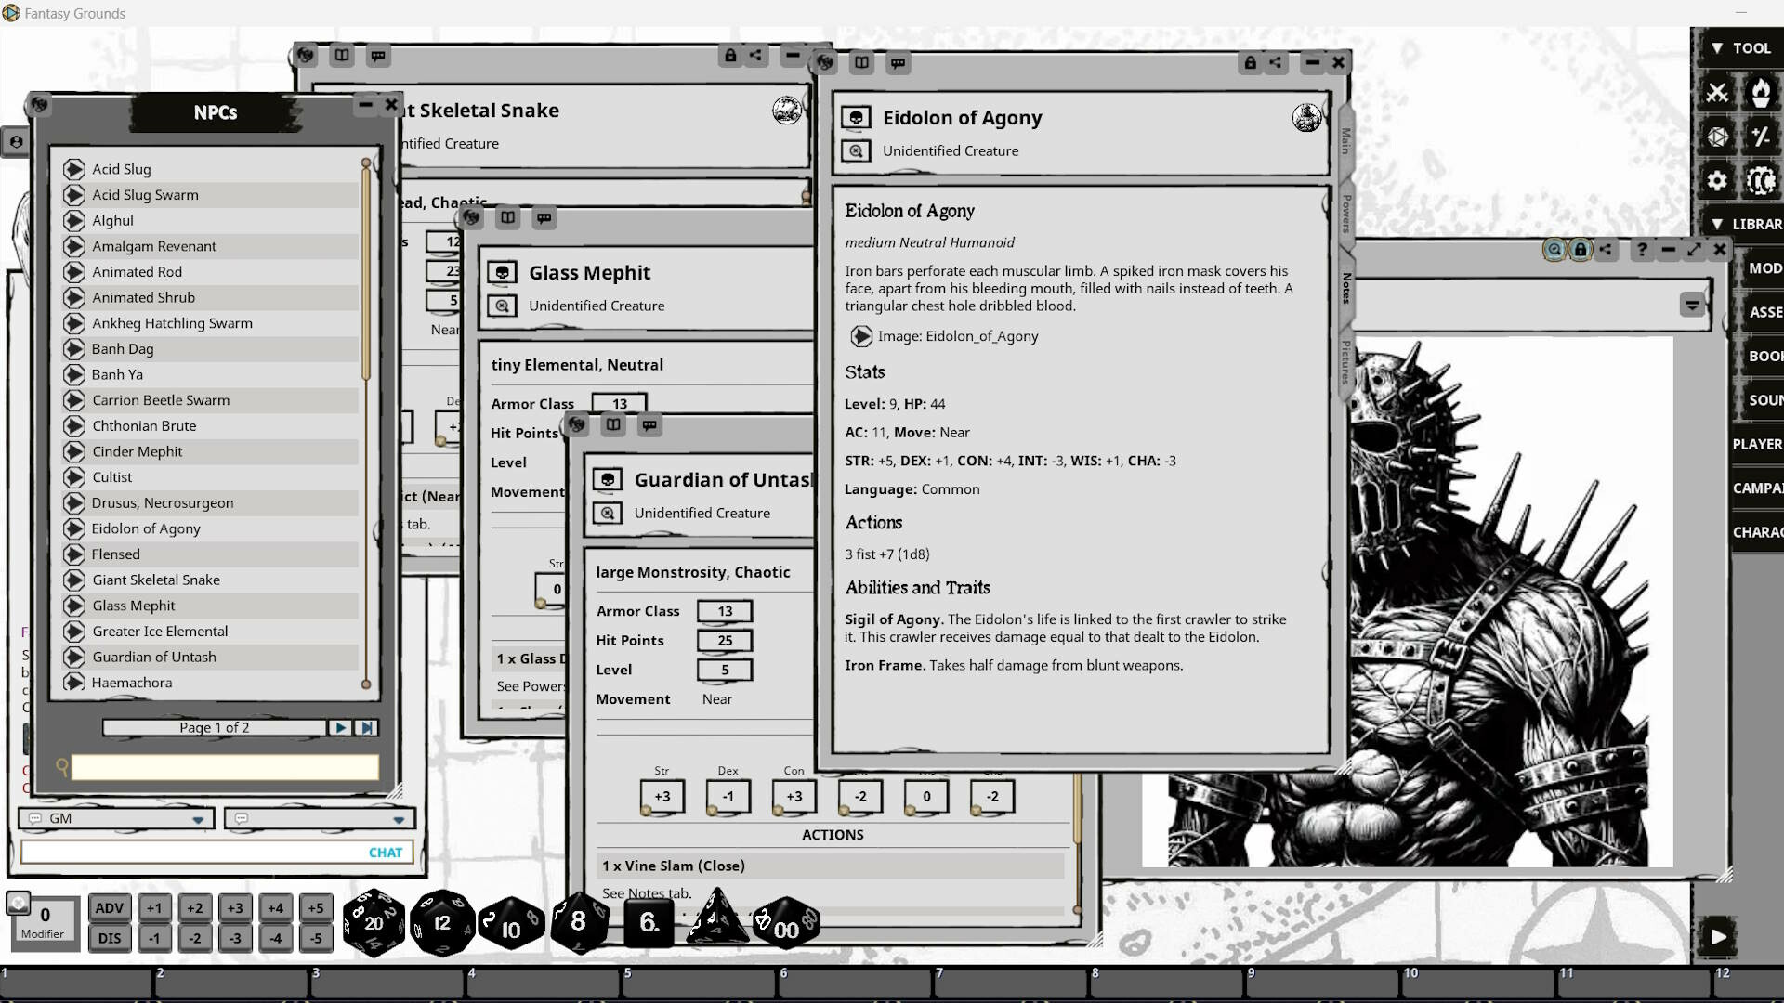Collapse the LIBRARY section in the sidebar
This screenshot has height=1003, width=1784.
click(x=1718, y=223)
